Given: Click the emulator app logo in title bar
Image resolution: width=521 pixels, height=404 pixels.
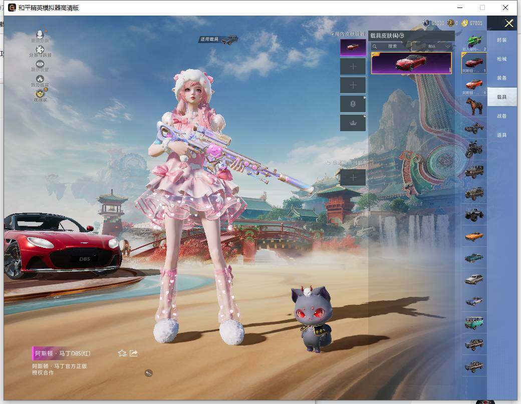Looking at the screenshot, I should [12, 8].
